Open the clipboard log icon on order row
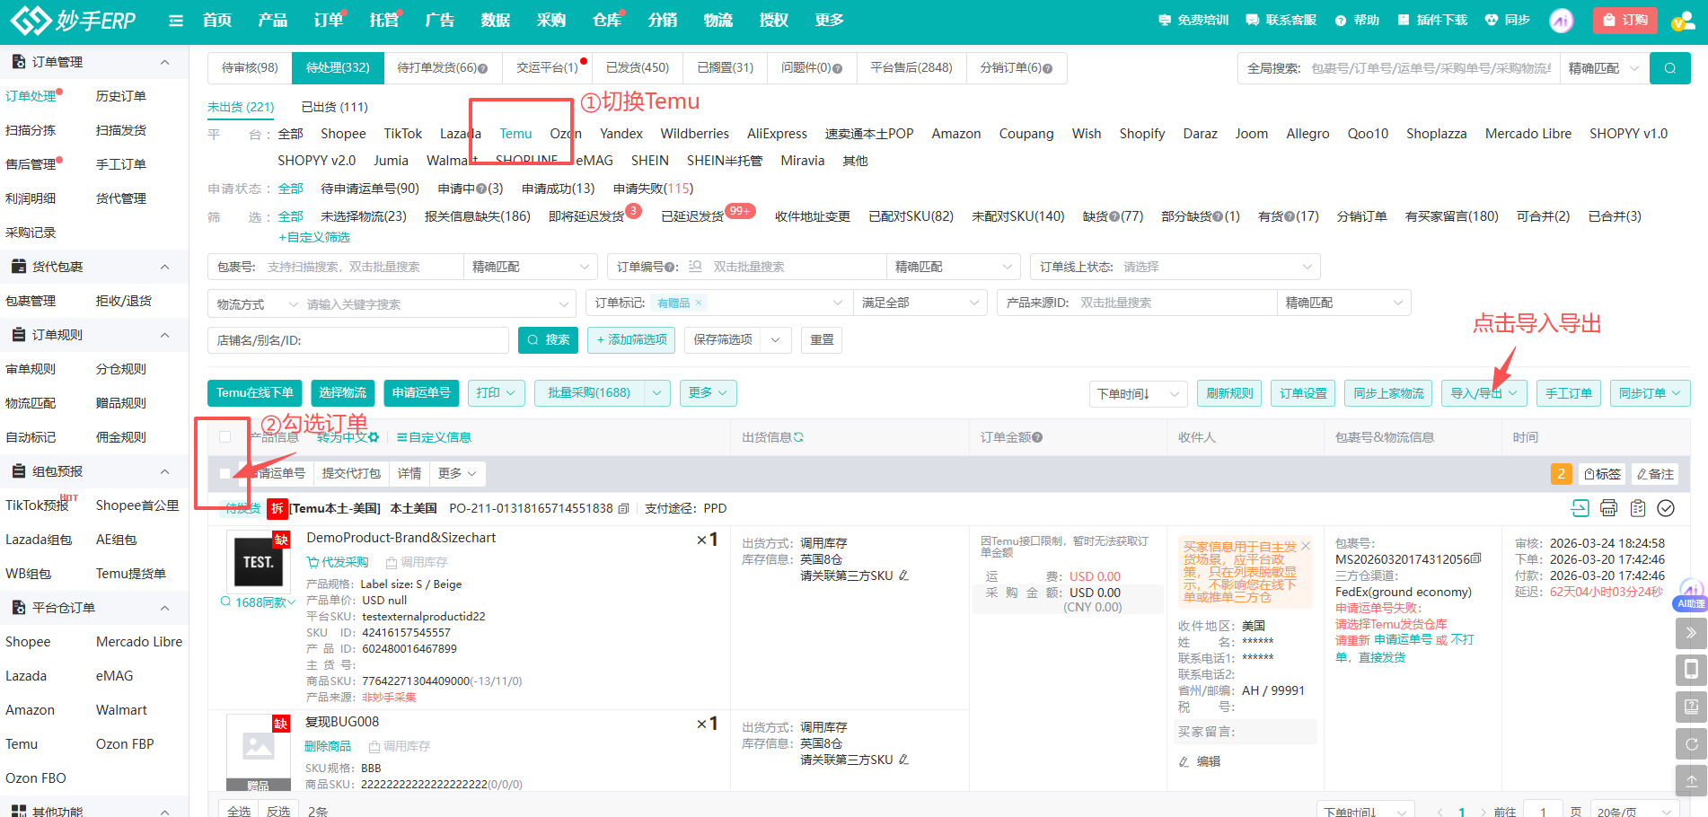Image resolution: width=1708 pixels, height=817 pixels. 1638,508
